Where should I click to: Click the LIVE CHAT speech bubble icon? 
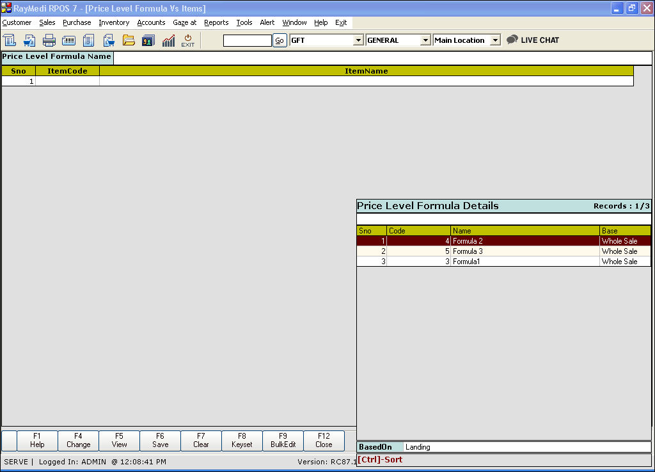coord(512,40)
